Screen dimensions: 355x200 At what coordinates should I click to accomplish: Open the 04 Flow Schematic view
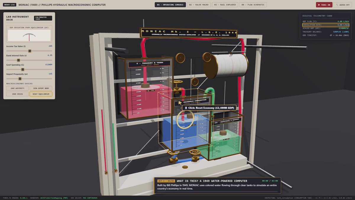tap(253, 5)
